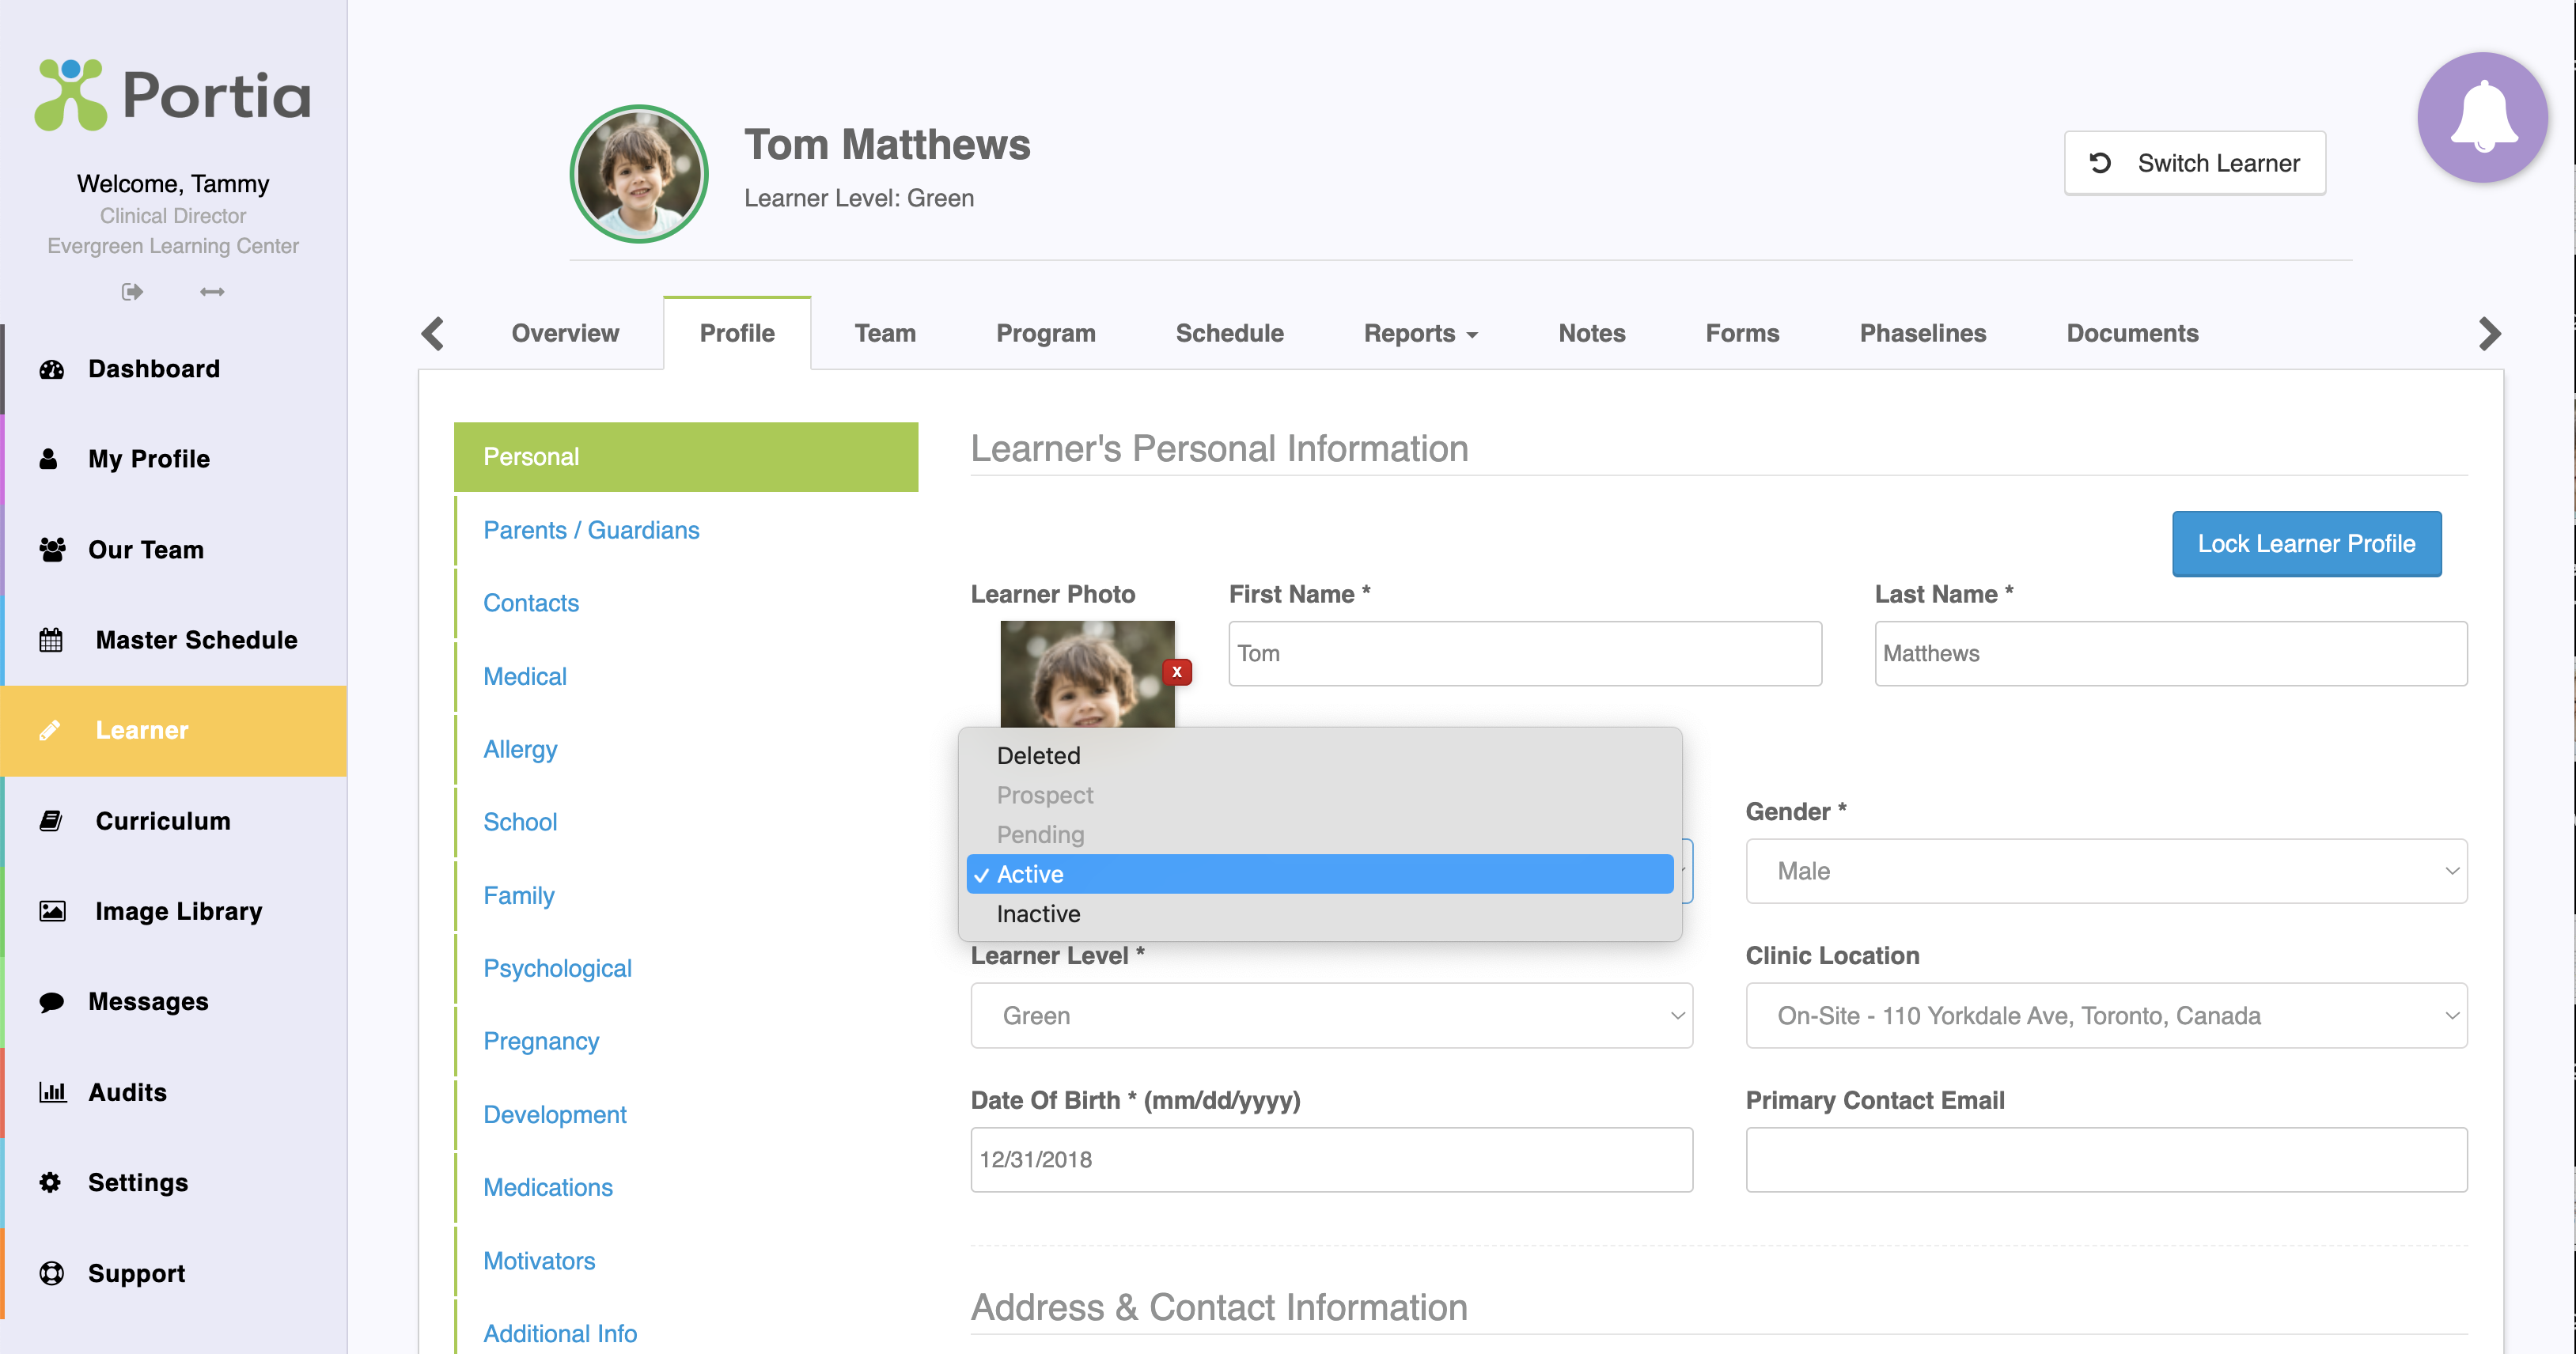Remove learner photo with red X
The width and height of the screenshot is (2576, 1354).
coord(1177,672)
